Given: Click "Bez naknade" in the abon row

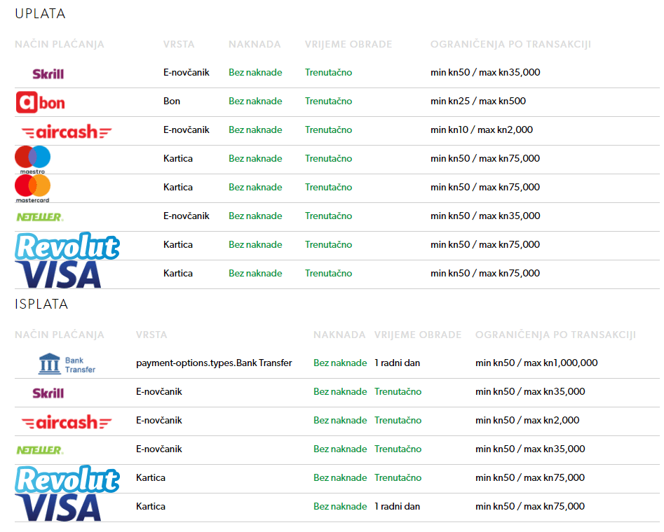Looking at the screenshot, I should (x=255, y=101).
